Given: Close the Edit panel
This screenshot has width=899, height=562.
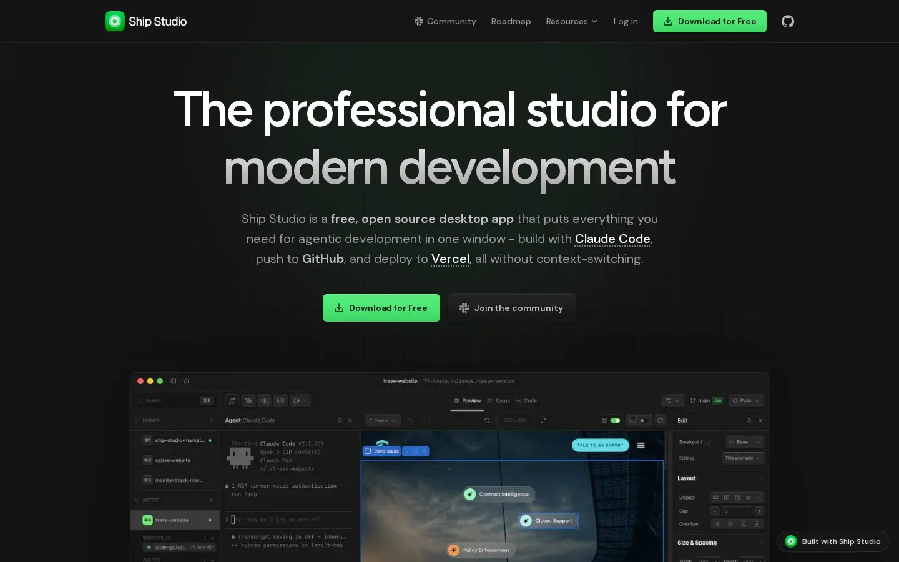Looking at the screenshot, I should 760,421.
